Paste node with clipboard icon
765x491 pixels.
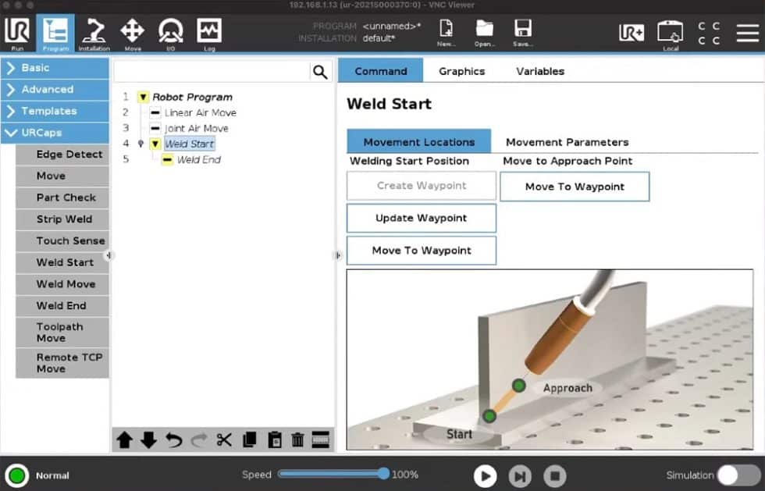[275, 439]
